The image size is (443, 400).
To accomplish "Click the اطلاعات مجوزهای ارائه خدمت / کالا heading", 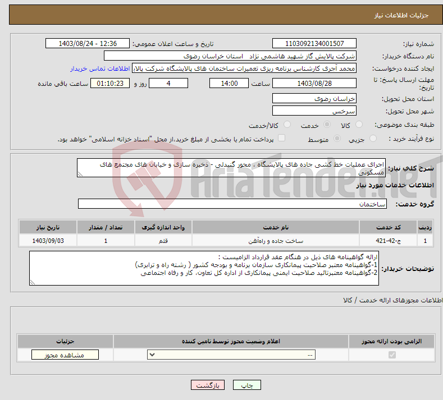I will coord(392,300).
